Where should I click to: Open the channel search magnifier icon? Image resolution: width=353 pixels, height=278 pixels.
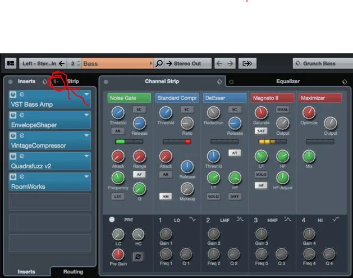click(159, 63)
